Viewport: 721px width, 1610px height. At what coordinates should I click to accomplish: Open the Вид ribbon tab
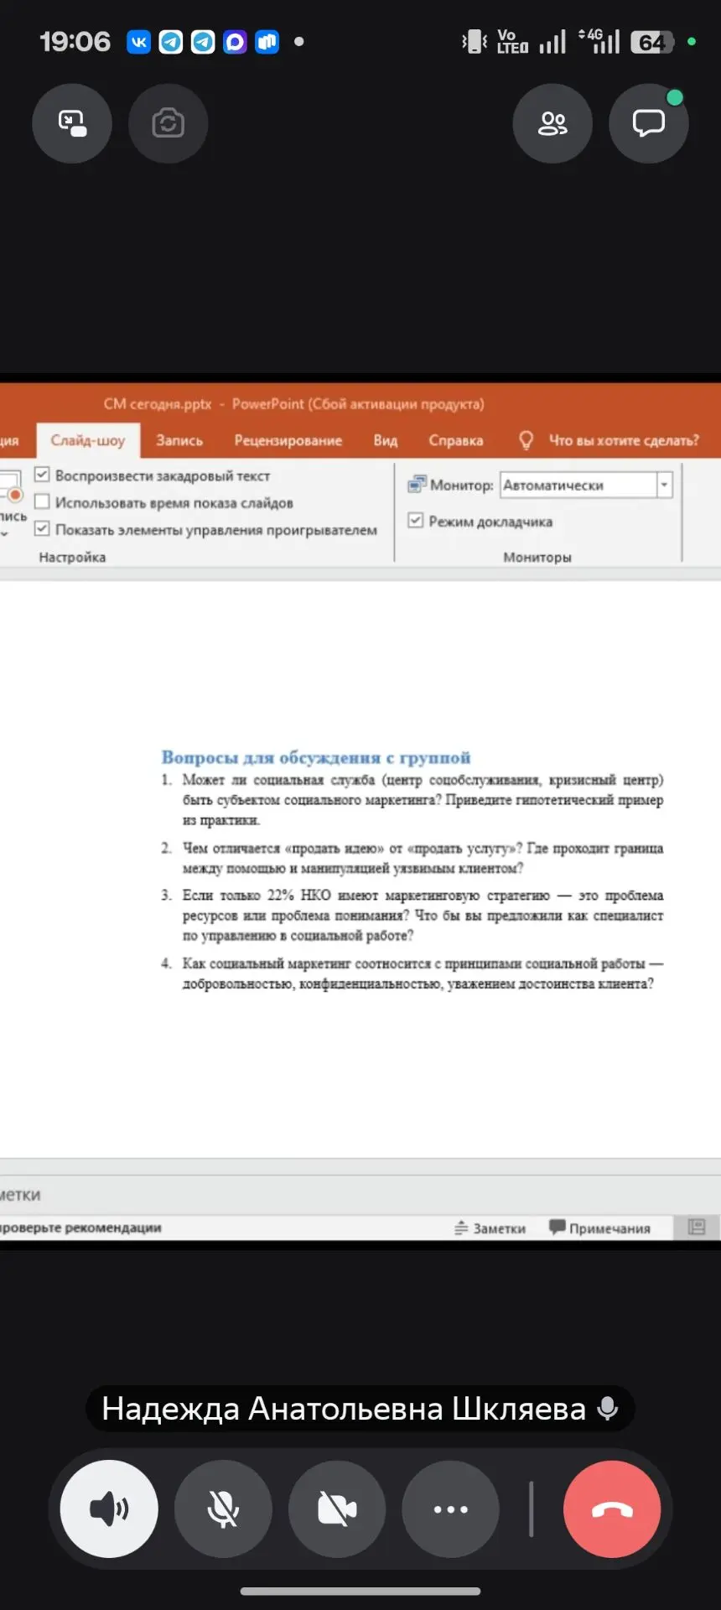[386, 440]
